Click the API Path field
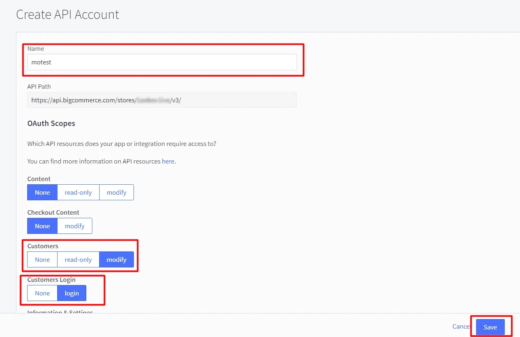This screenshot has width=520, height=337. point(161,100)
